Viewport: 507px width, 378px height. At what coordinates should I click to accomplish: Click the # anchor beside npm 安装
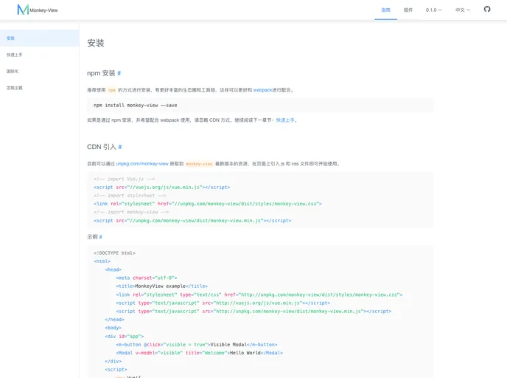[x=119, y=73]
